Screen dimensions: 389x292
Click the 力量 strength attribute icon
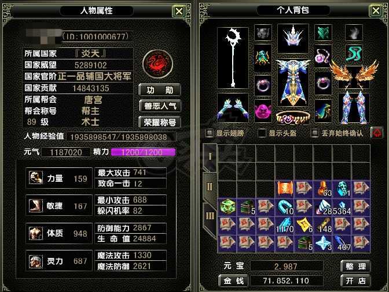[36, 178]
